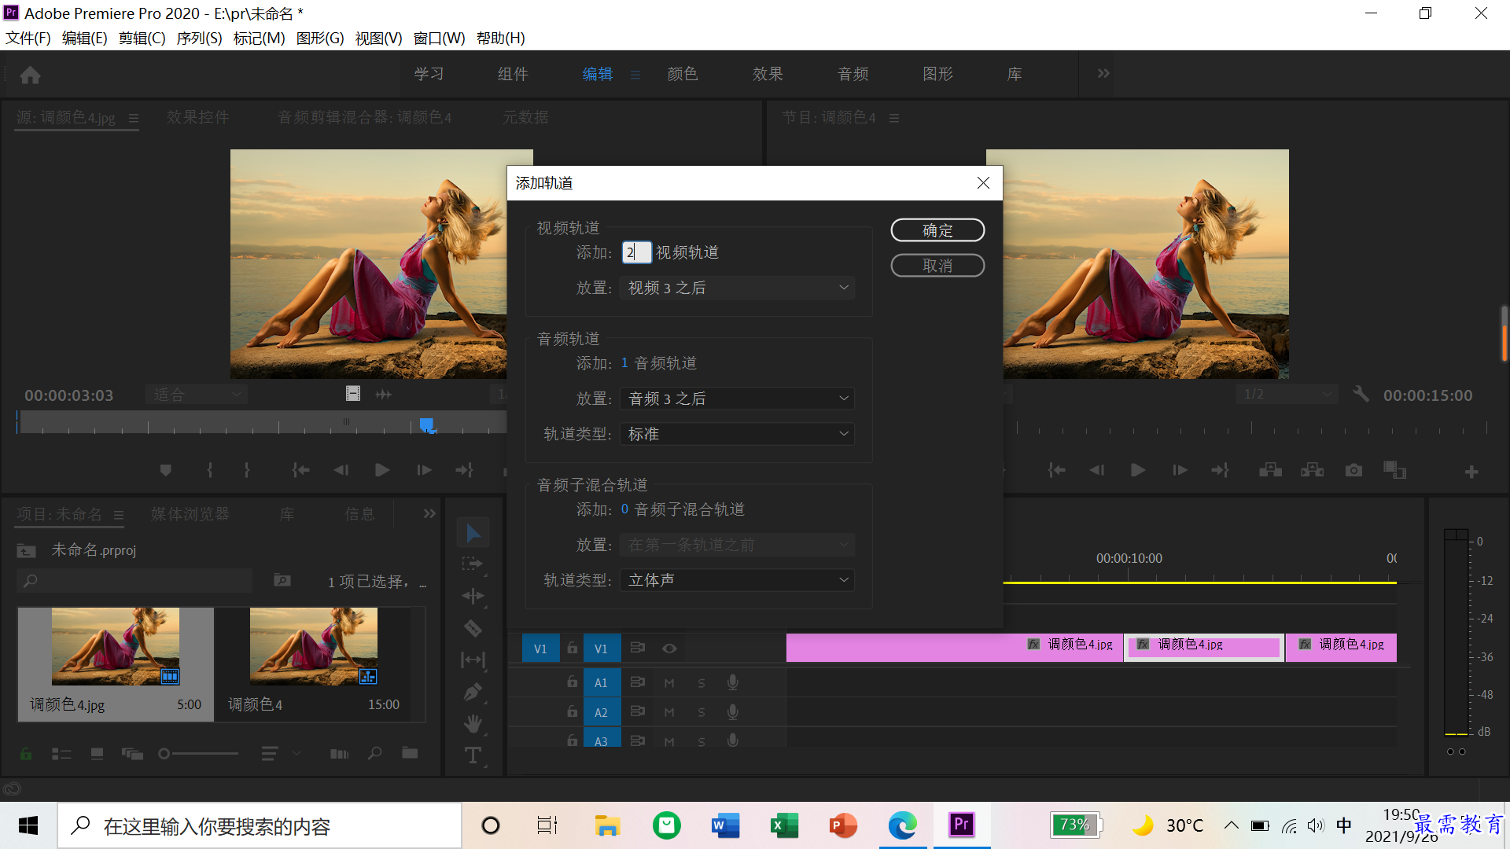The width and height of the screenshot is (1510, 849).
Task: Select the Track Select Forward tool
Action: click(x=473, y=564)
